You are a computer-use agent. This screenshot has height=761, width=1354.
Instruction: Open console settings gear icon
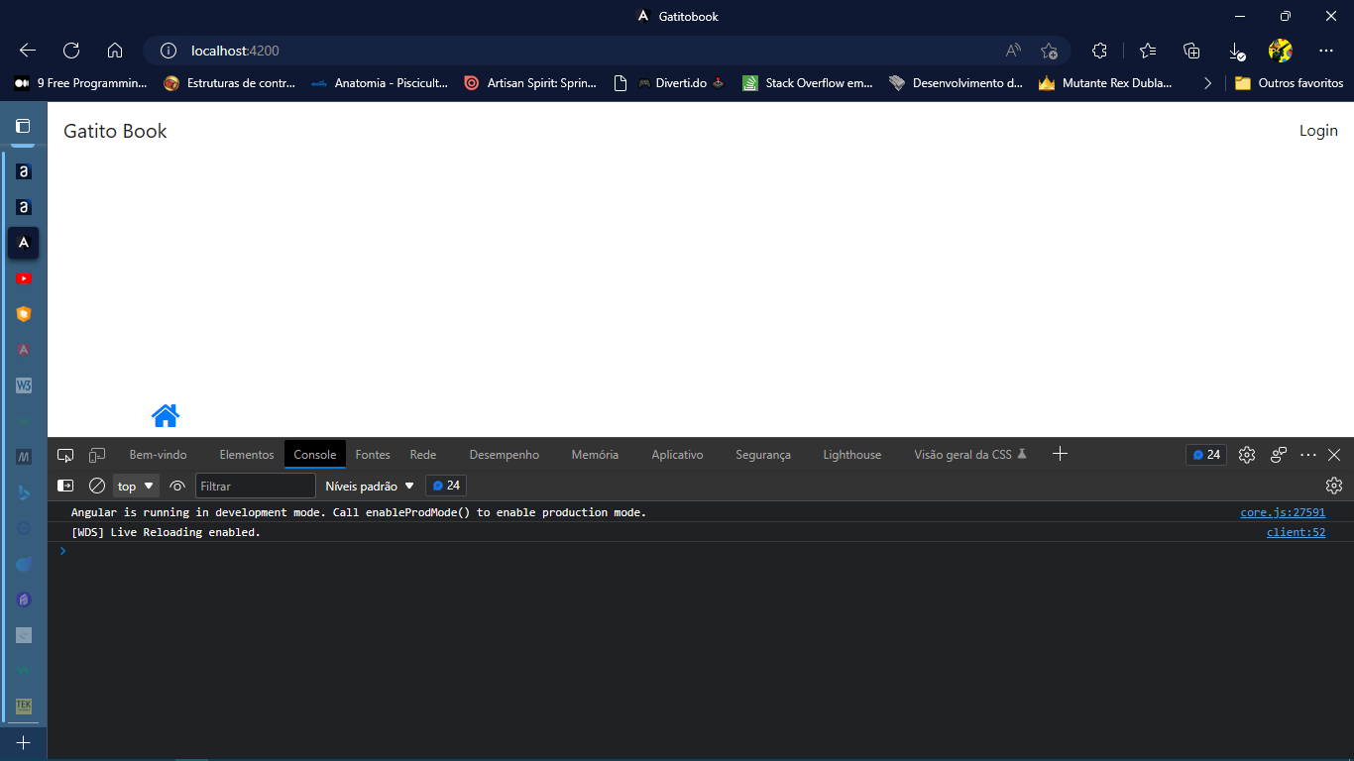point(1334,486)
